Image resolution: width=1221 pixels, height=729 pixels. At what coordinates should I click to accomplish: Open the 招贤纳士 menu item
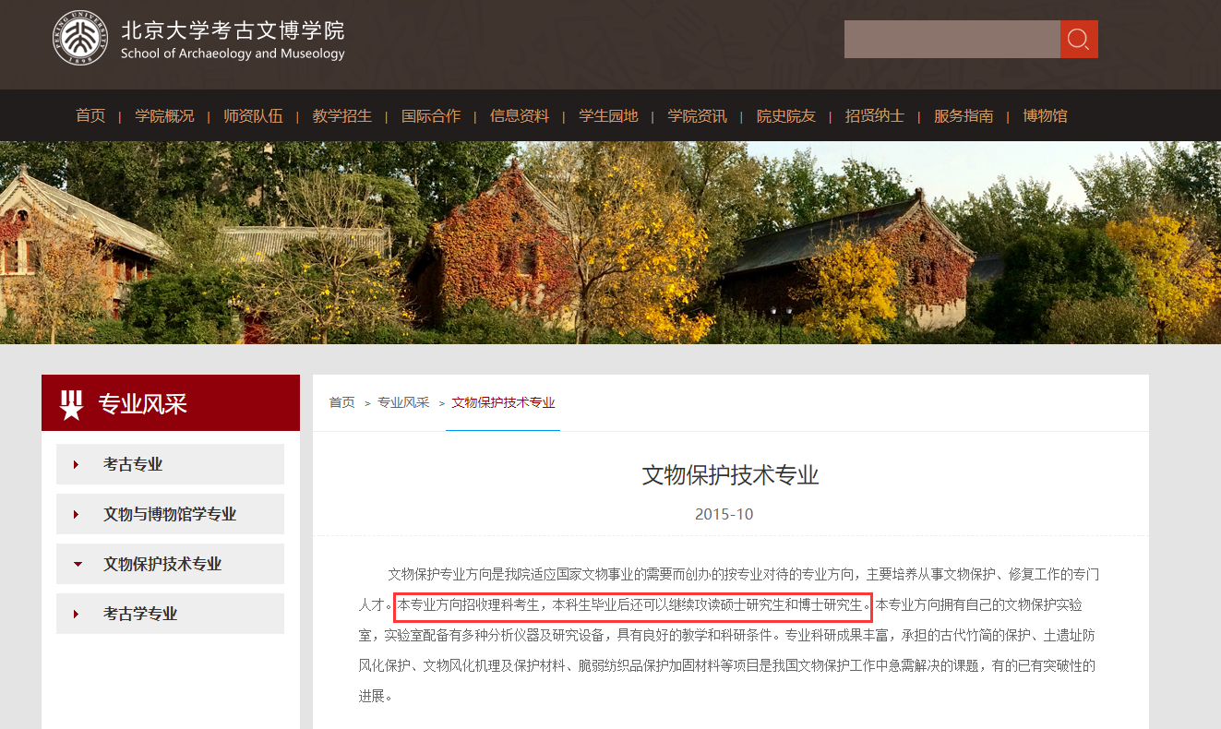pos(874,116)
